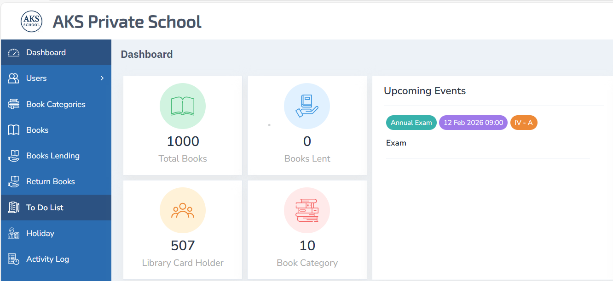
Task: Select the Annual Exam event tag
Action: point(411,123)
